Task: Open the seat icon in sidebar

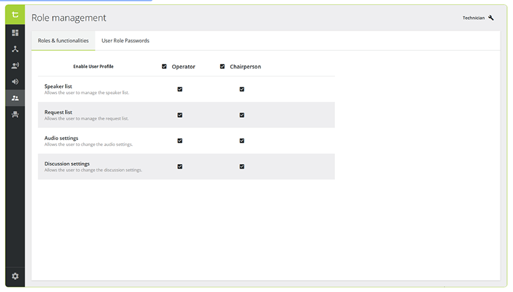Action: (15, 114)
